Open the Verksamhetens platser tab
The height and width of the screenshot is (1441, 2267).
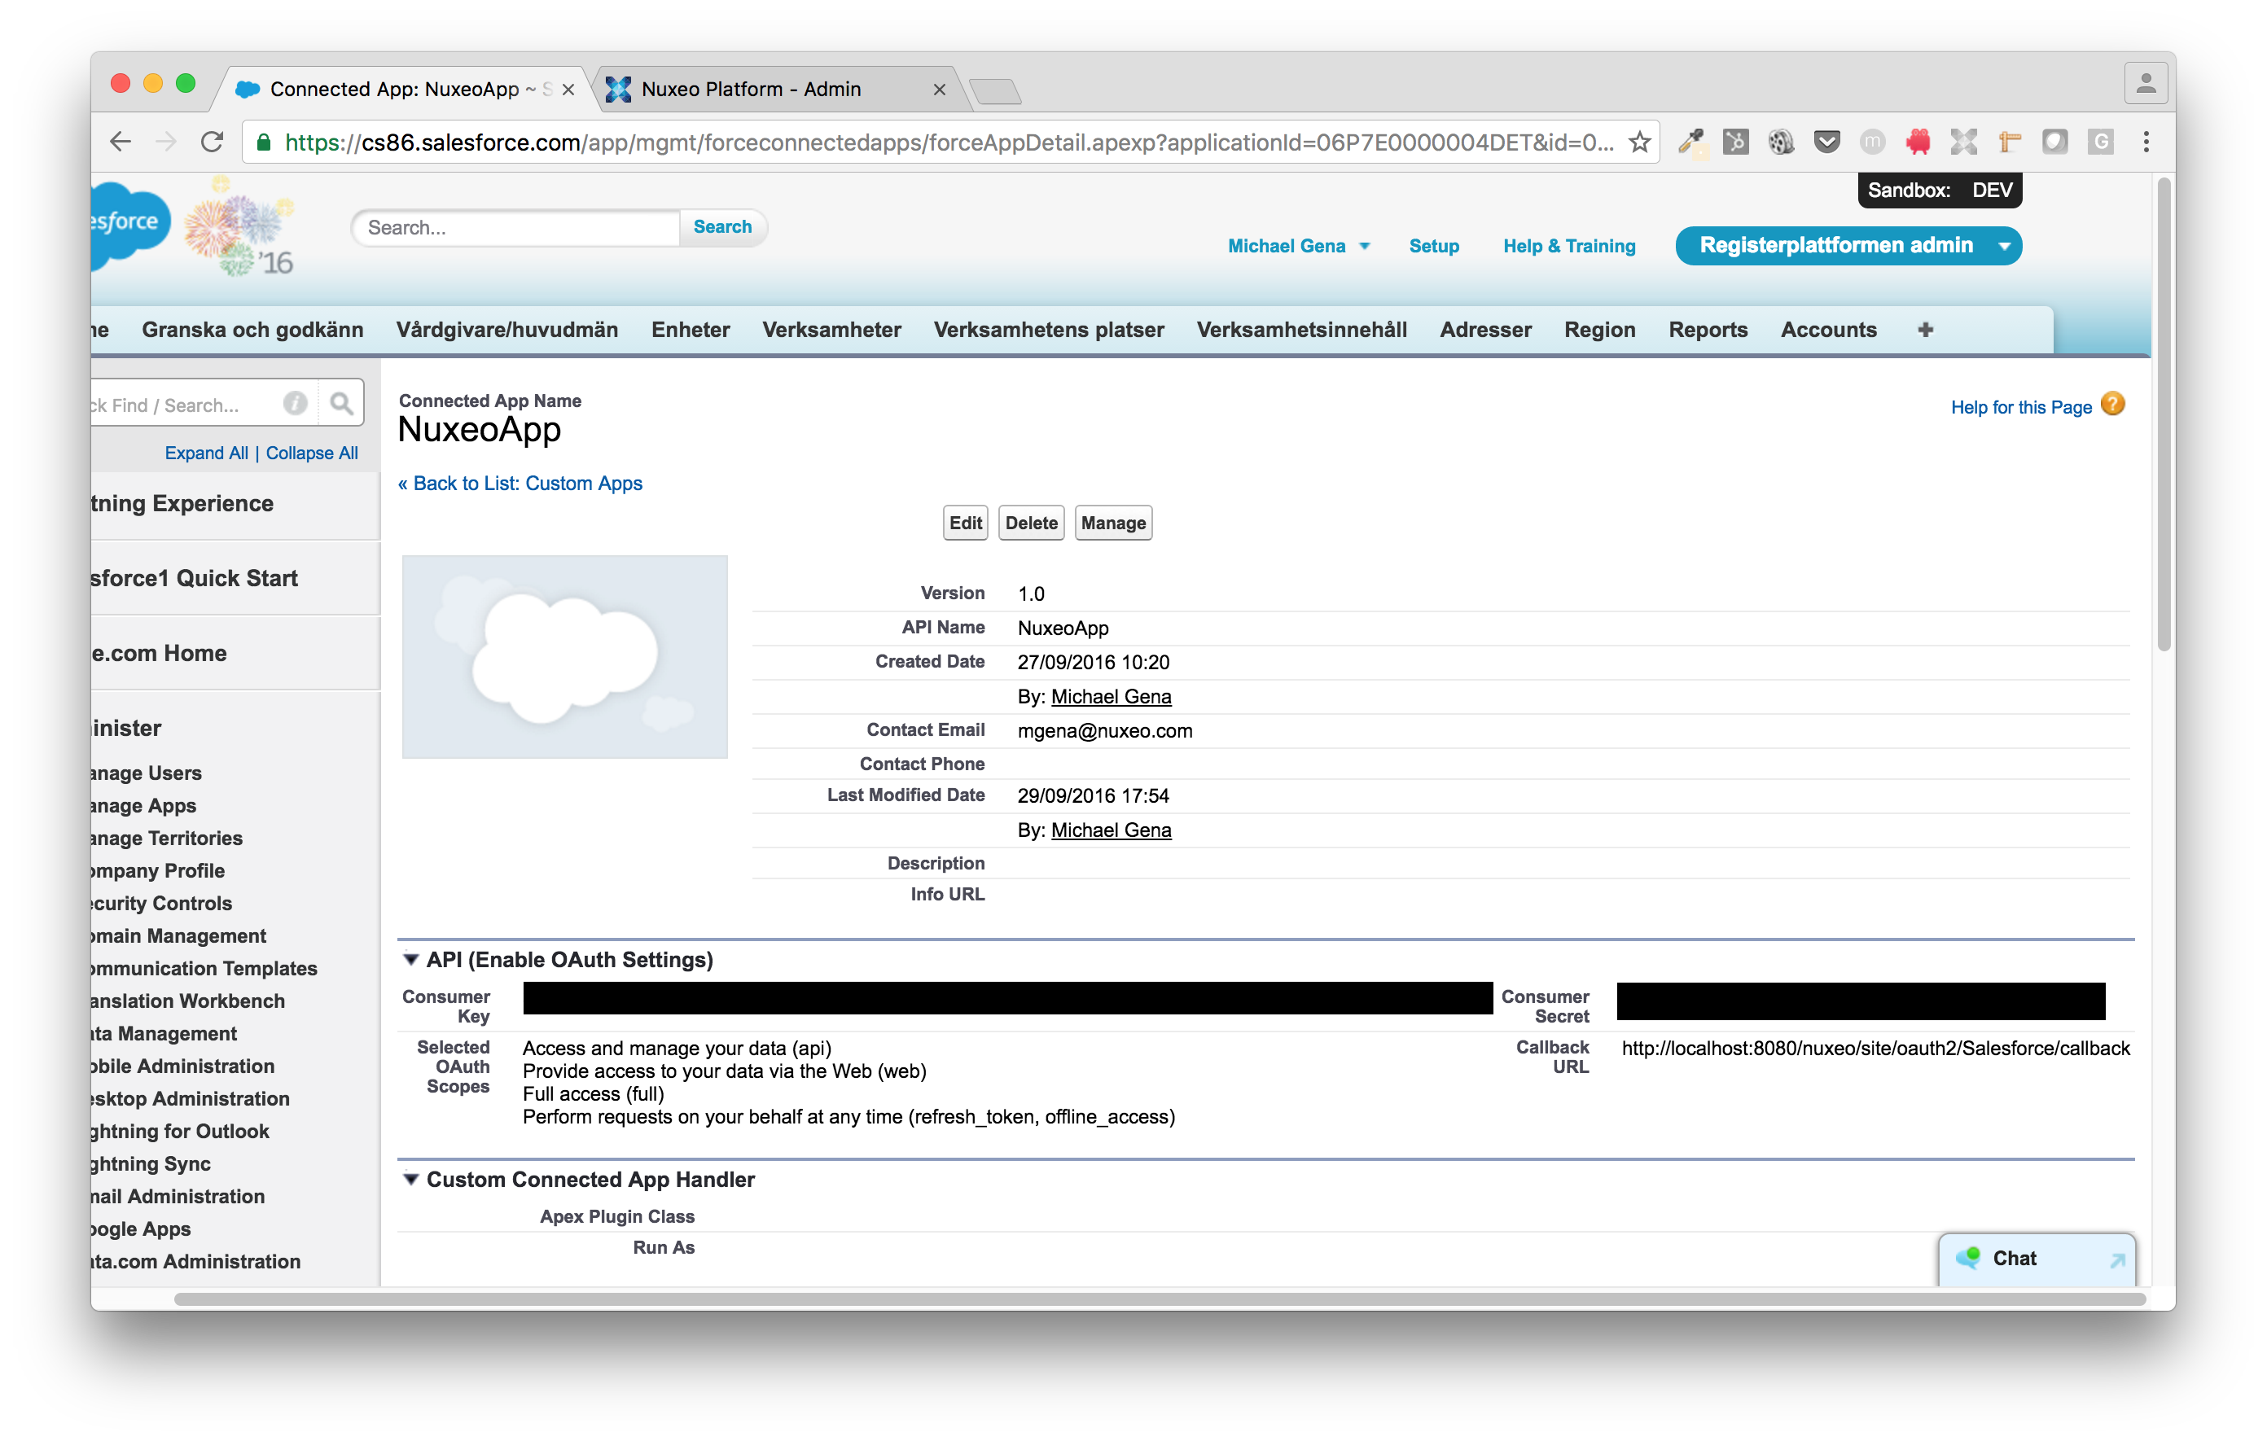click(x=1049, y=330)
